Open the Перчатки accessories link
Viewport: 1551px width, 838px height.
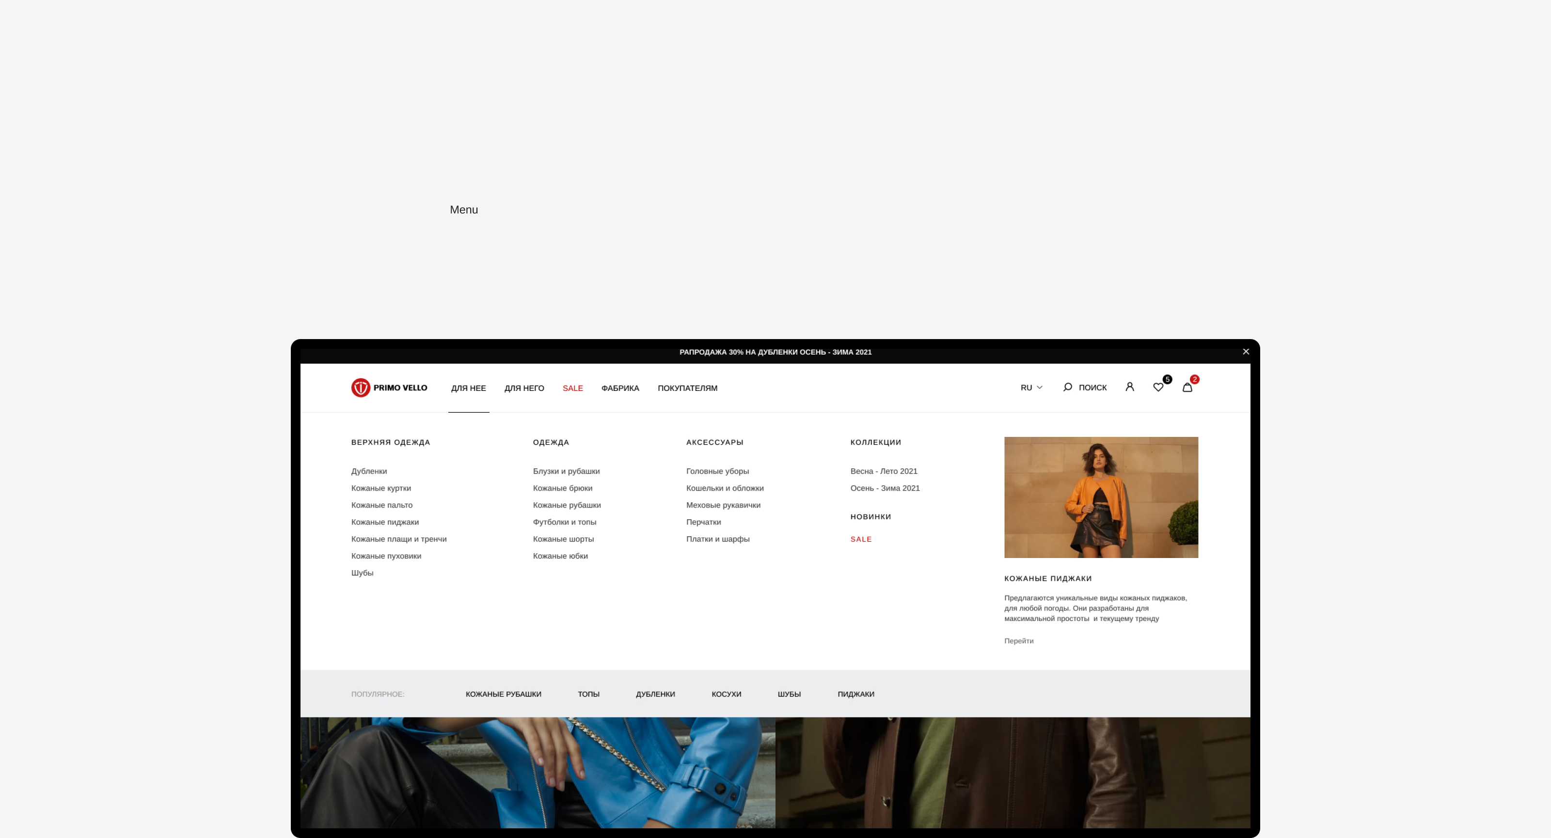(x=703, y=522)
